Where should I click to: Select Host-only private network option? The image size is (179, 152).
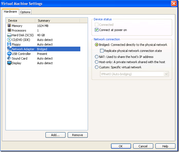tap(96, 62)
